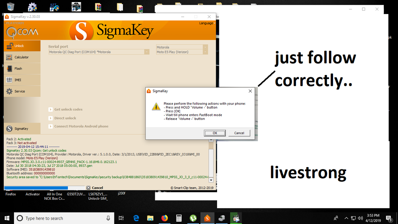The image size is (398, 224).
Task: Click the blue operation progress bar
Action: [x=44, y=188]
